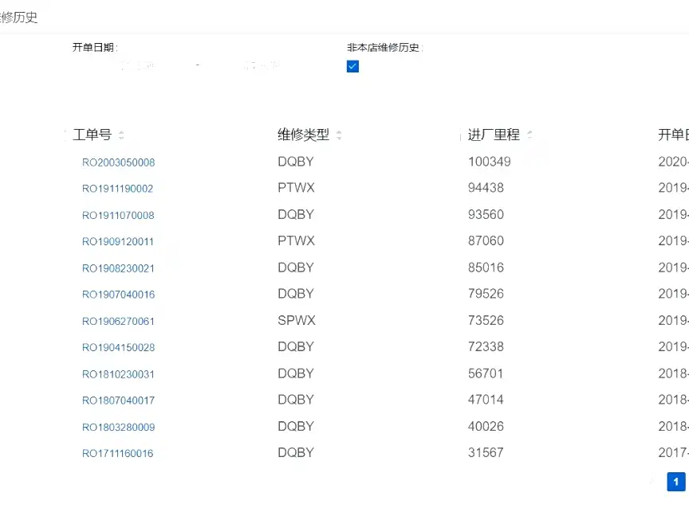This screenshot has width=689, height=516.
Task: Select mileage cell 79526
Action: [x=486, y=294]
